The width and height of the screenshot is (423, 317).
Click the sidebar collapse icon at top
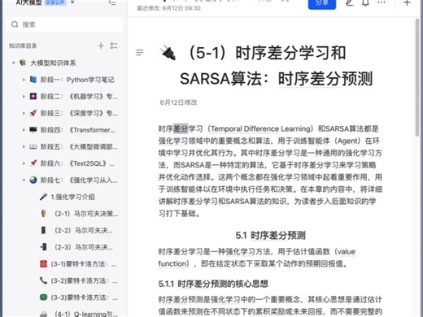click(x=112, y=2)
